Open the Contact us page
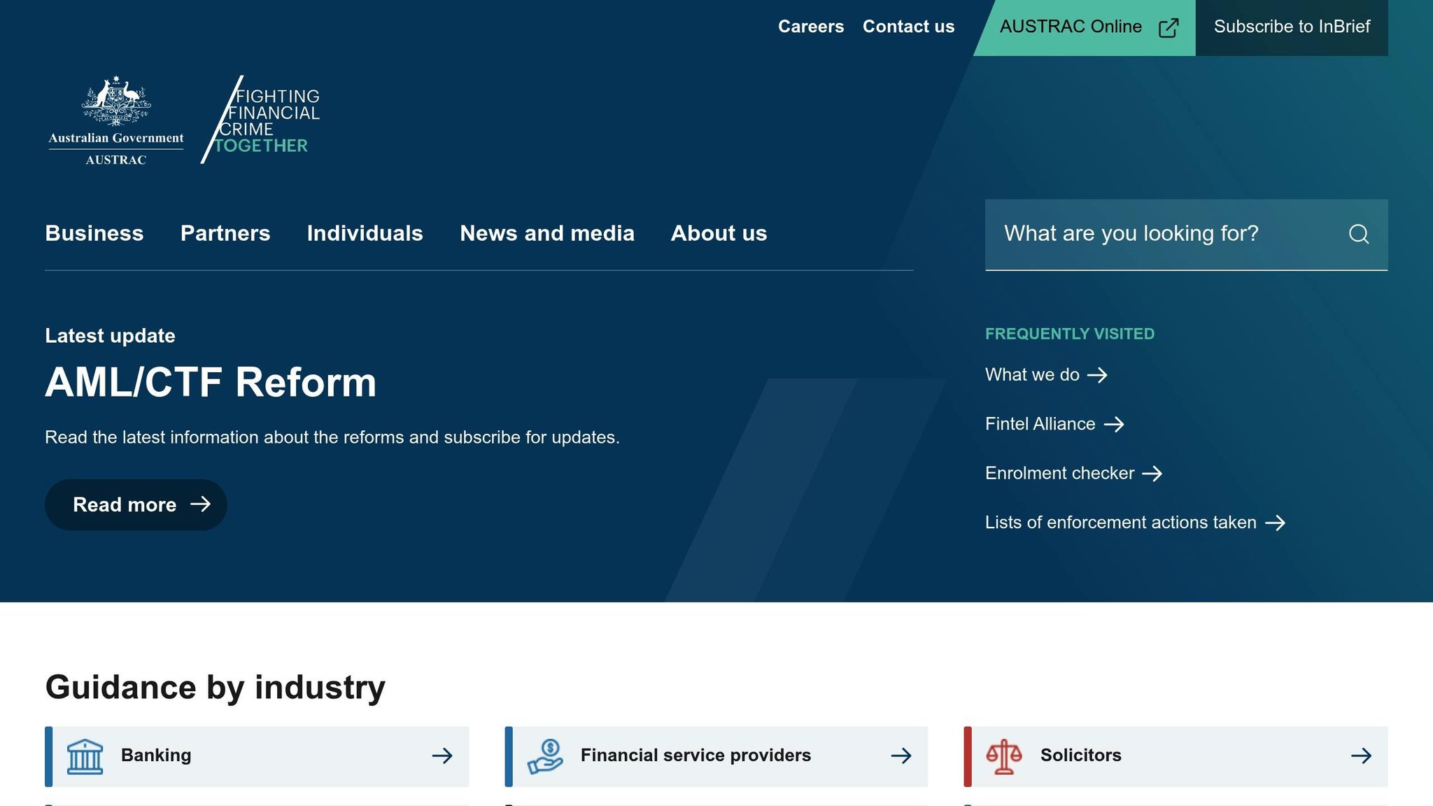This screenshot has width=1433, height=806. 908,27
